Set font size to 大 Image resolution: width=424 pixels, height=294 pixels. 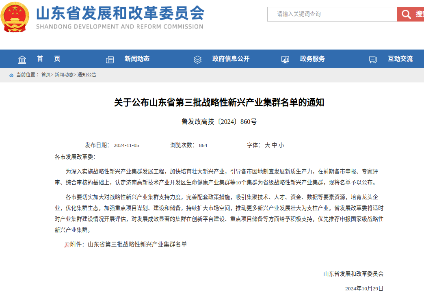pyautogui.click(x=267, y=145)
